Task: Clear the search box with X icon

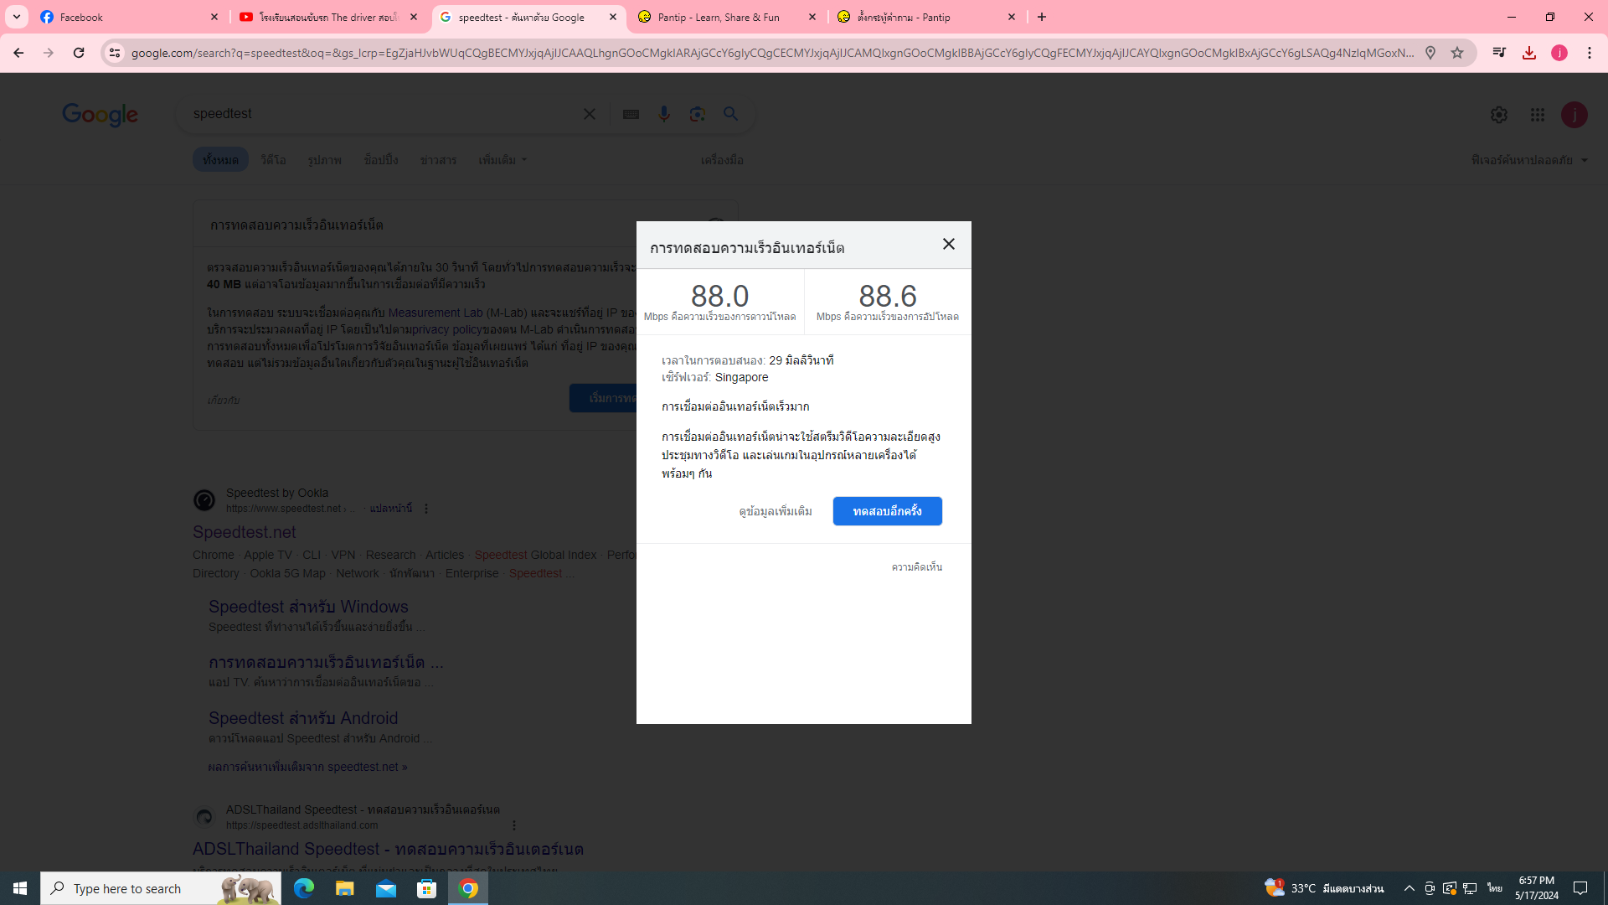Action: (590, 114)
